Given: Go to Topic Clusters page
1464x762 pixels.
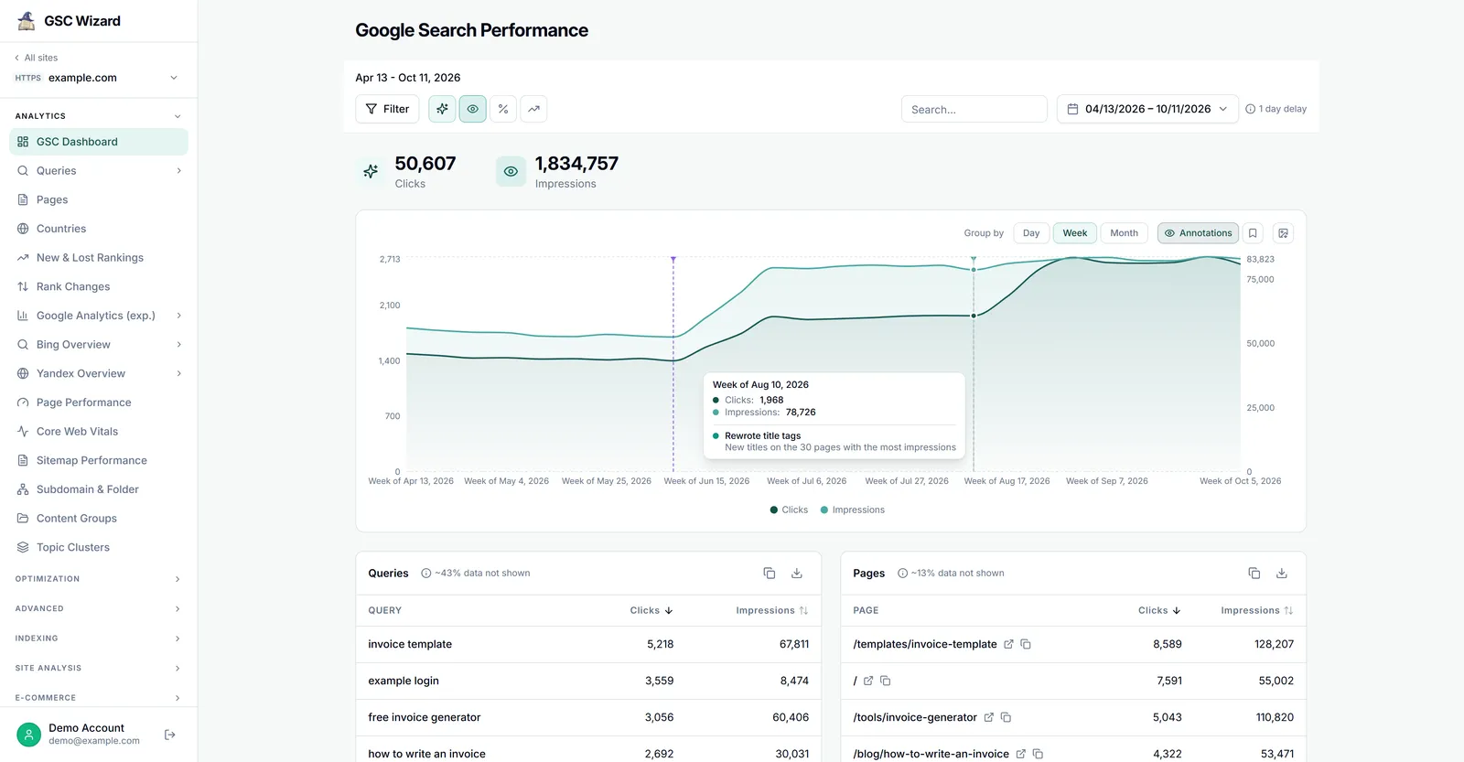Looking at the screenshot, I should [99, 547].
